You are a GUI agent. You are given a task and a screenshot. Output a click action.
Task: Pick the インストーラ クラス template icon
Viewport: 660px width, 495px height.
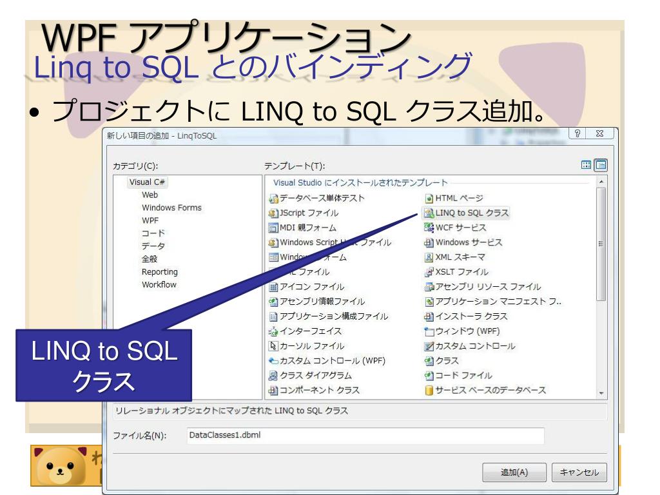pos(429,316)
